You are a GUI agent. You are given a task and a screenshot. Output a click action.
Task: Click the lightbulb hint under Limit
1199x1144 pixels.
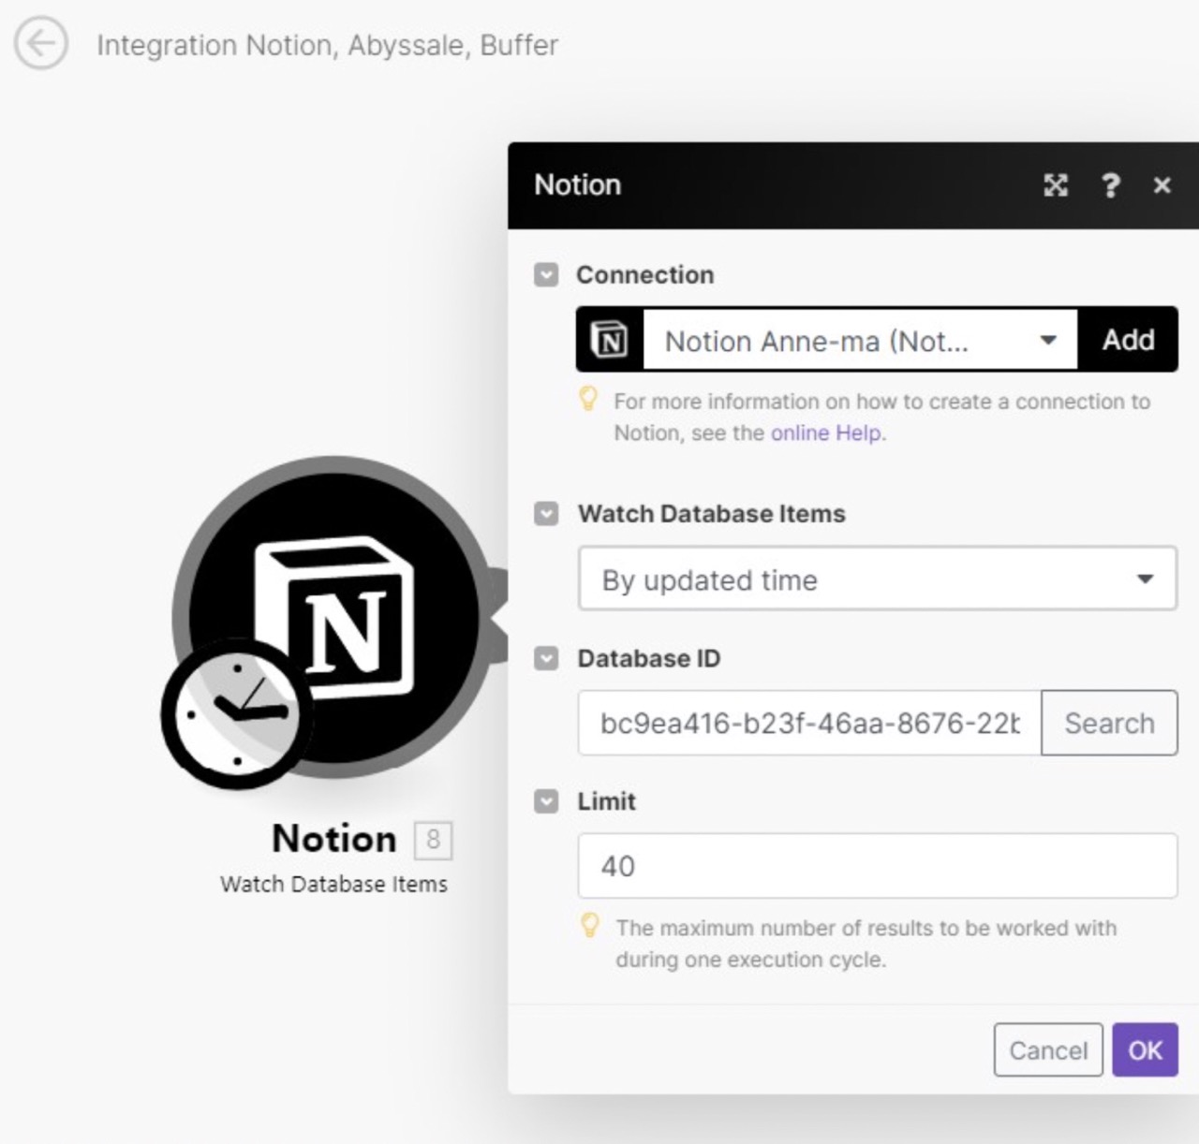pyautogui.click(x=589, y=926)
